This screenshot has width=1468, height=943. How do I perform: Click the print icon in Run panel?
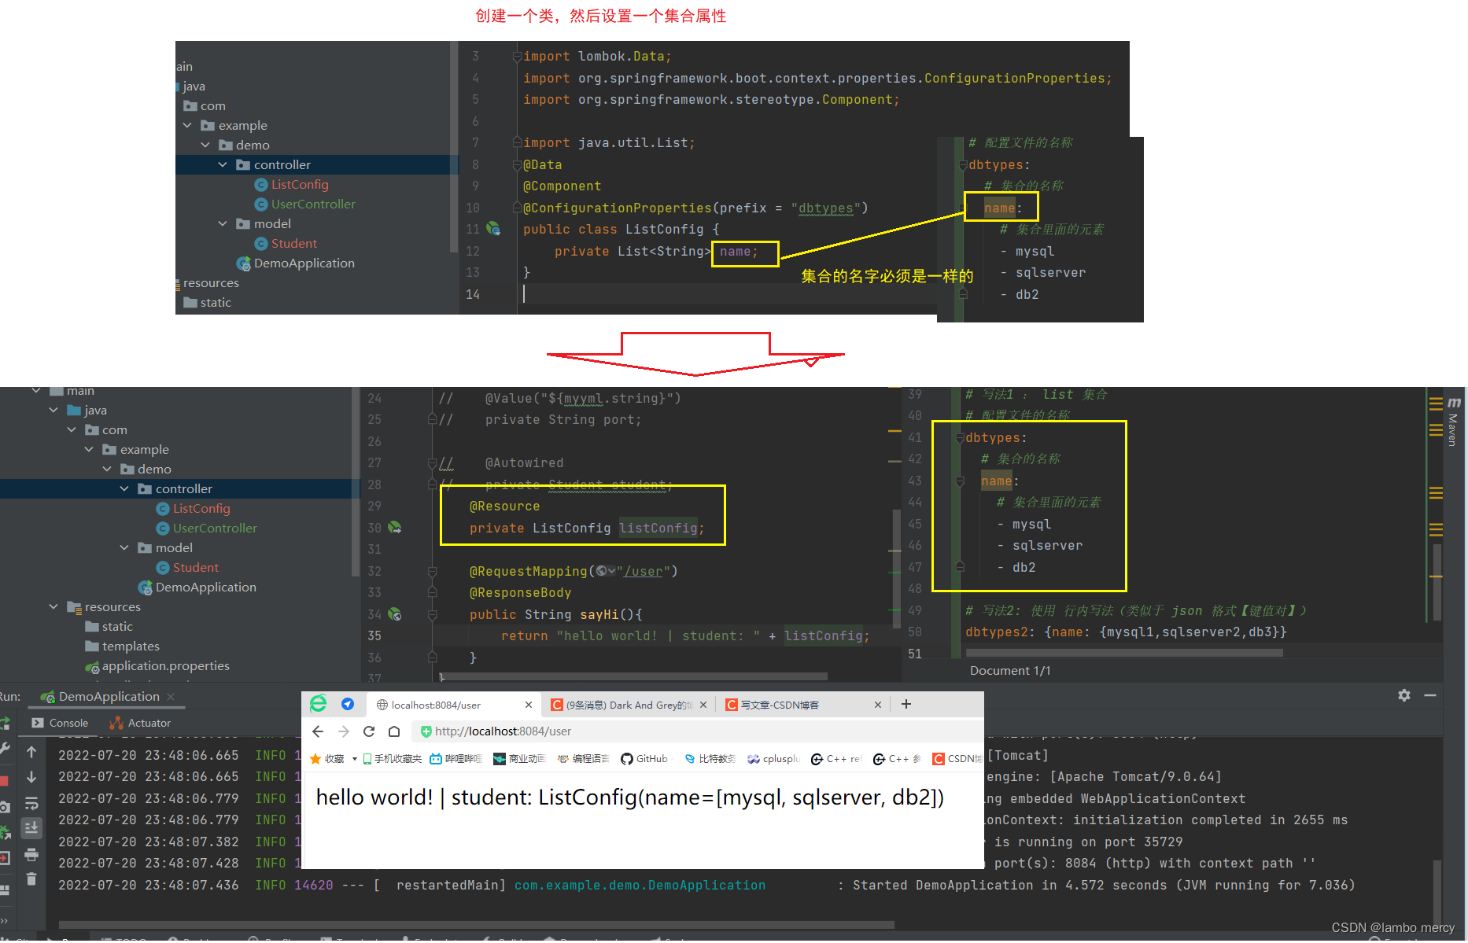pyautogui.click(x=31, y=854)
